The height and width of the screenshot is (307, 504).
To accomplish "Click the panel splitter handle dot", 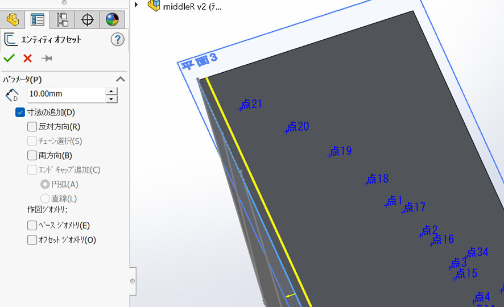I will [133, 281].
